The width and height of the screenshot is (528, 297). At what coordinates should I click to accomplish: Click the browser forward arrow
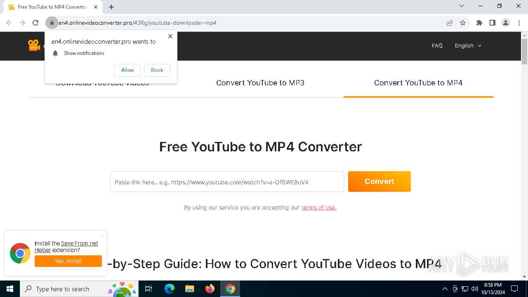click(x=22, y=23)
